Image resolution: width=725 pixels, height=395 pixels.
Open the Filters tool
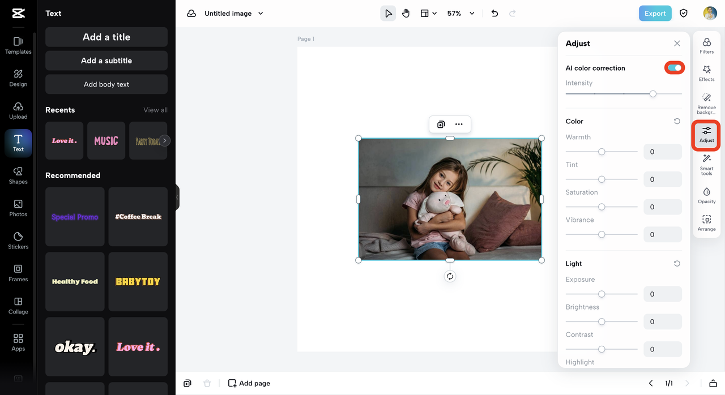tap(707, 46)
